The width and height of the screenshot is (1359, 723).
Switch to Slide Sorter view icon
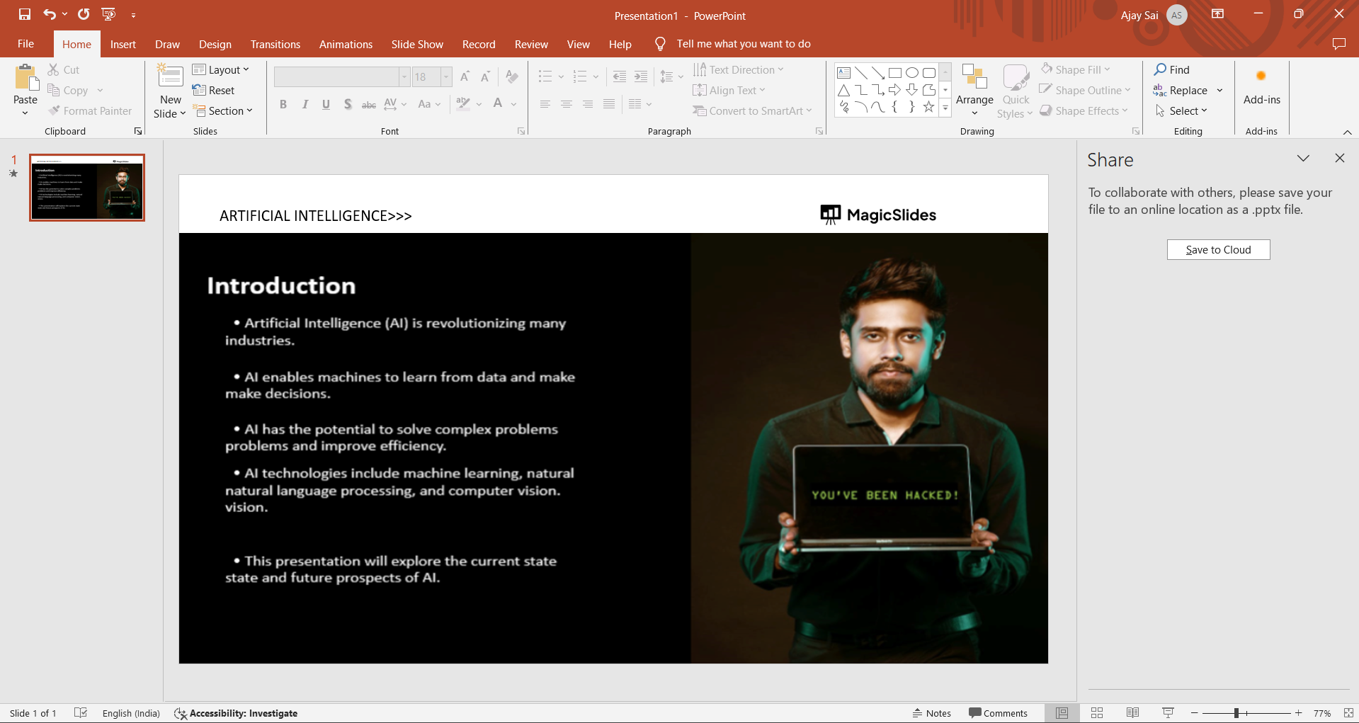pos(1097,713)
